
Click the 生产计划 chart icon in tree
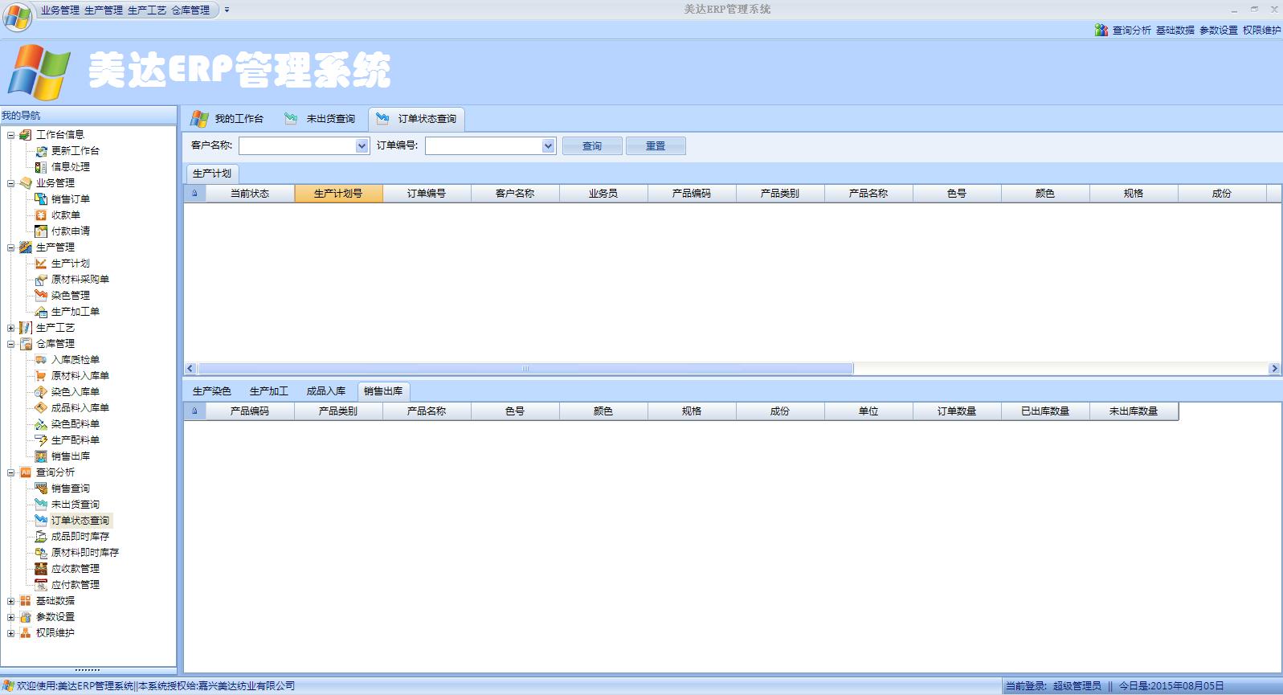tap(41, 264)
